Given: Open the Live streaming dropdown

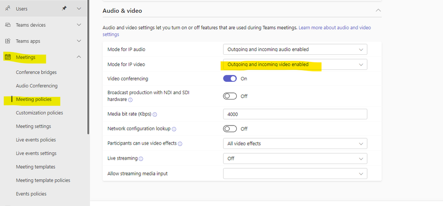Looking at the screenshot, I should tap(295, 158).
